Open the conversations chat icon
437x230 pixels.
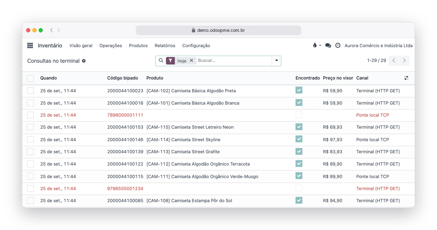point(328,45)
